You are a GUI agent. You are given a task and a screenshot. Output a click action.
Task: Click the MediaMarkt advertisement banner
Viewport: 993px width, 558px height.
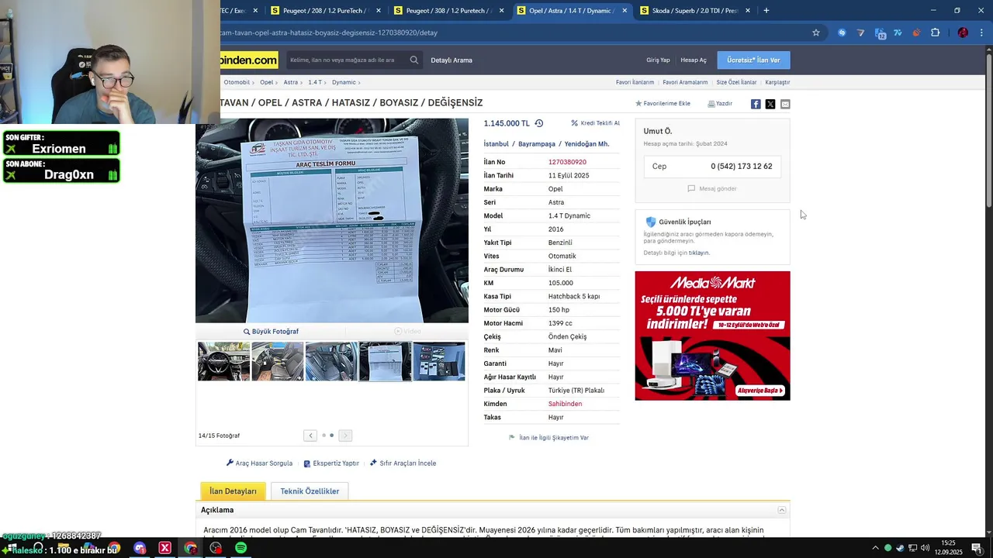(712, 336)
